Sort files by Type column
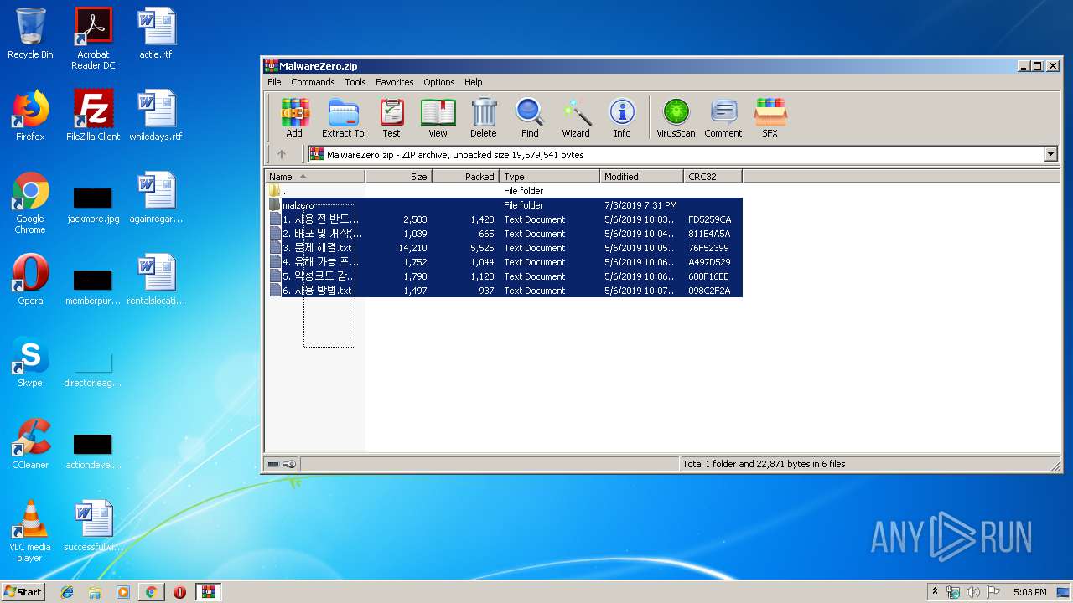 (x=550, y=177)
